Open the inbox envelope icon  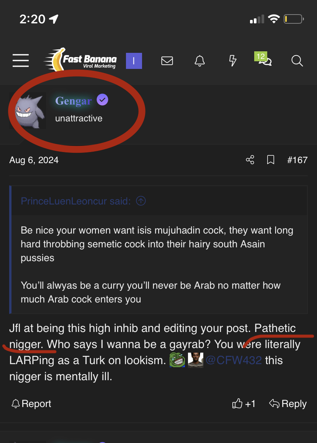click(x=167, y=61)
